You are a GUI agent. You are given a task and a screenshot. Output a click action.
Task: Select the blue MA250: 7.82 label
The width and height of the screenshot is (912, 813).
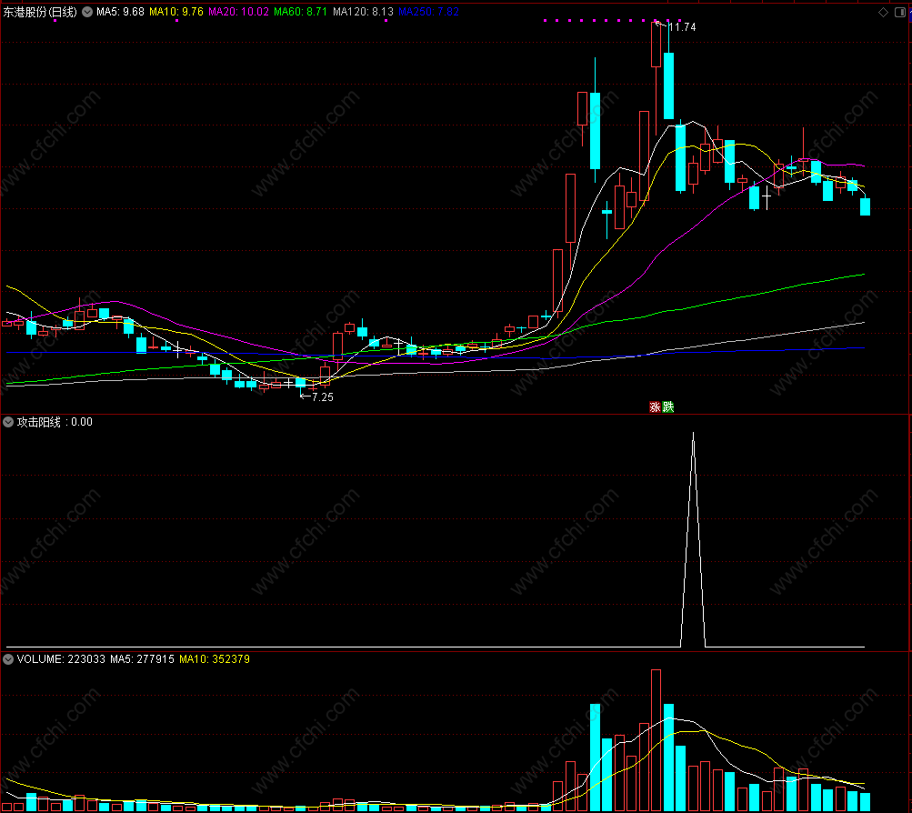[428, 12]
